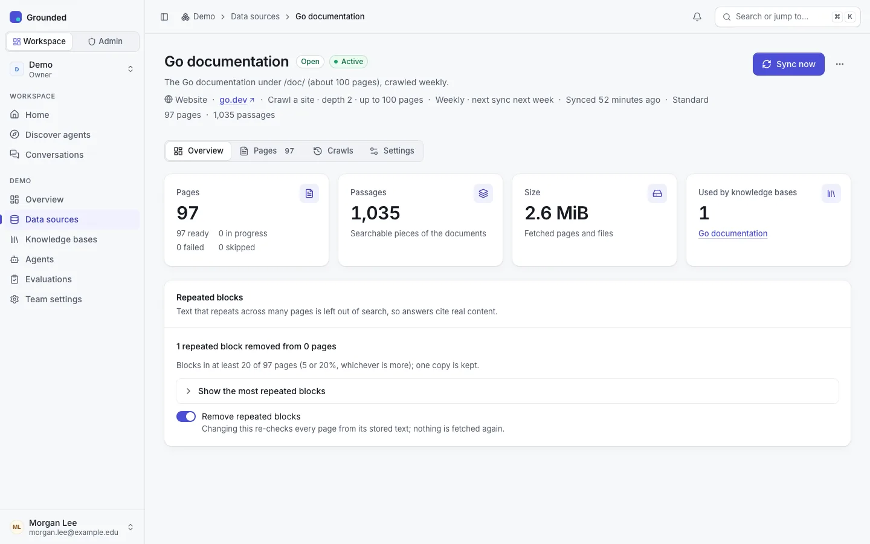The height and width of the screenshot is (544, 870).
Task: Click the "2.6 MiB" size value
Action: [556, 213]
